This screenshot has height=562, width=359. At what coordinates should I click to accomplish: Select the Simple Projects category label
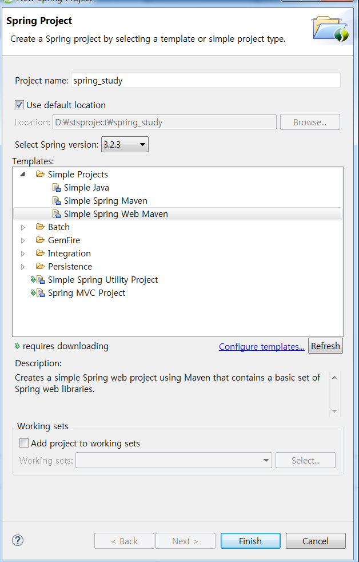click(x=78, y=174)
